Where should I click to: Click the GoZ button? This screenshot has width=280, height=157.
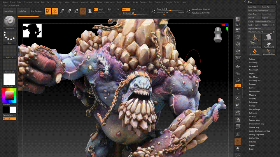(x=251, y=25)
